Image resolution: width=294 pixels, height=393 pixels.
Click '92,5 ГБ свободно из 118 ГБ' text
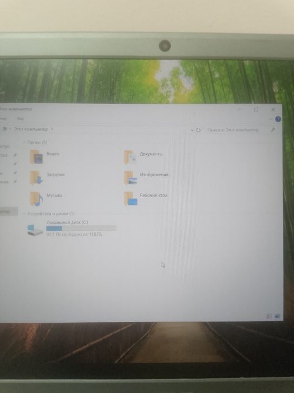pos(74,235)
